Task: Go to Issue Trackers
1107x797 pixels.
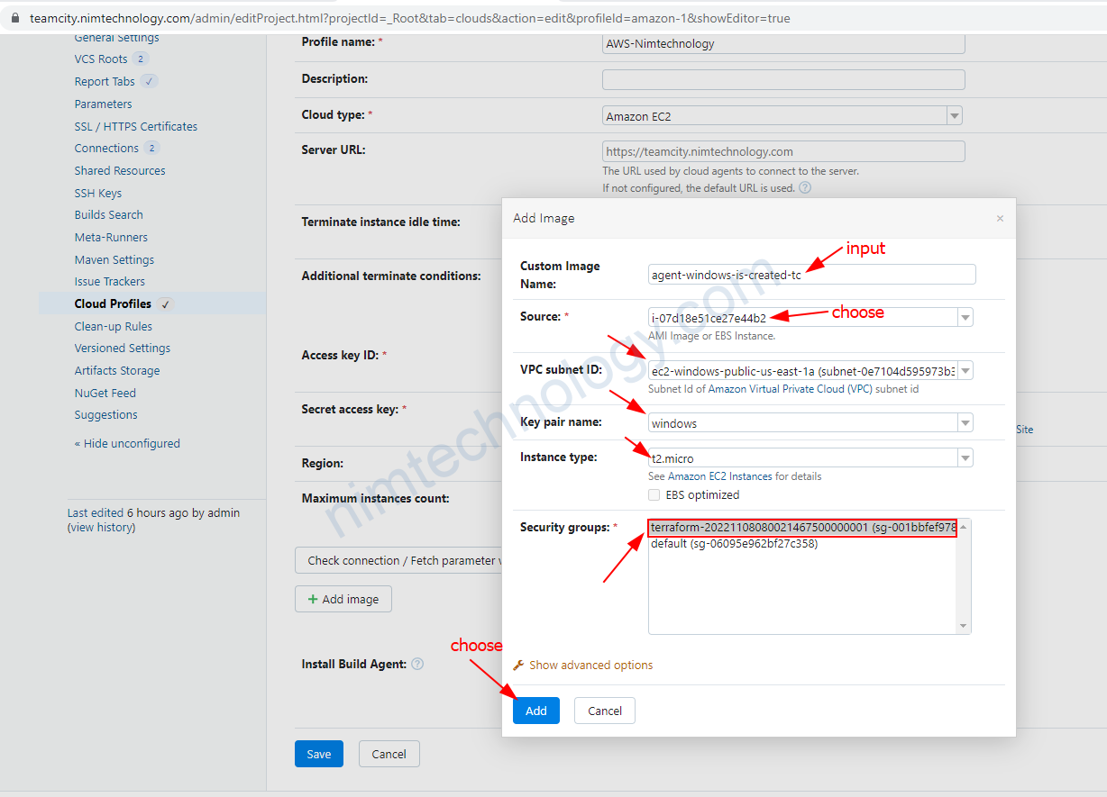Action: 110,282
